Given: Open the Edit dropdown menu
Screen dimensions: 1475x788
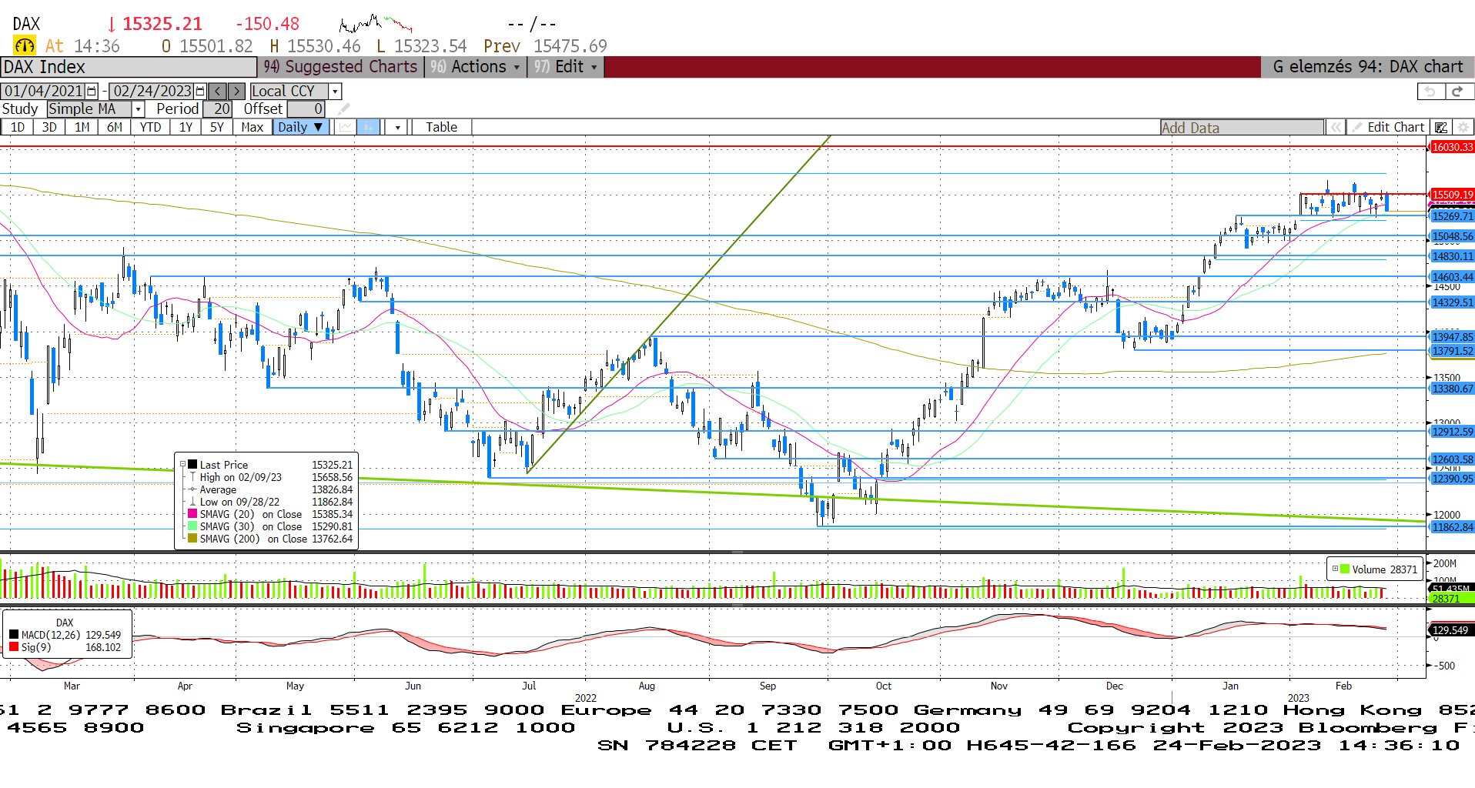Looking at the screenshot, I should [567, 67].
